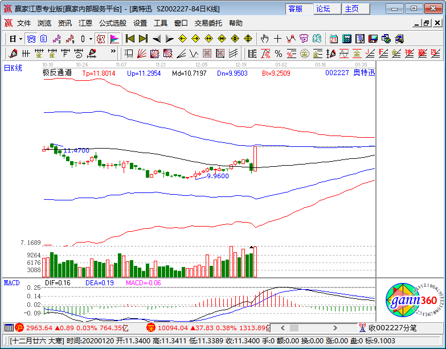
Task: Select the red grid square tool
Action: pyautogui.click(x=207, y=53)
